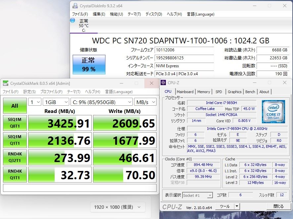Screen dimensions: 293x219
Task: Start the RND4K Q1T1 test
Action: pyautogui.click(x=15, y=175)
